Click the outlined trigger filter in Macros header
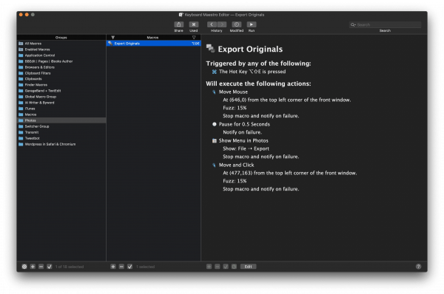The width and height of the screenshot is (444, 294). tap(194, 38)
